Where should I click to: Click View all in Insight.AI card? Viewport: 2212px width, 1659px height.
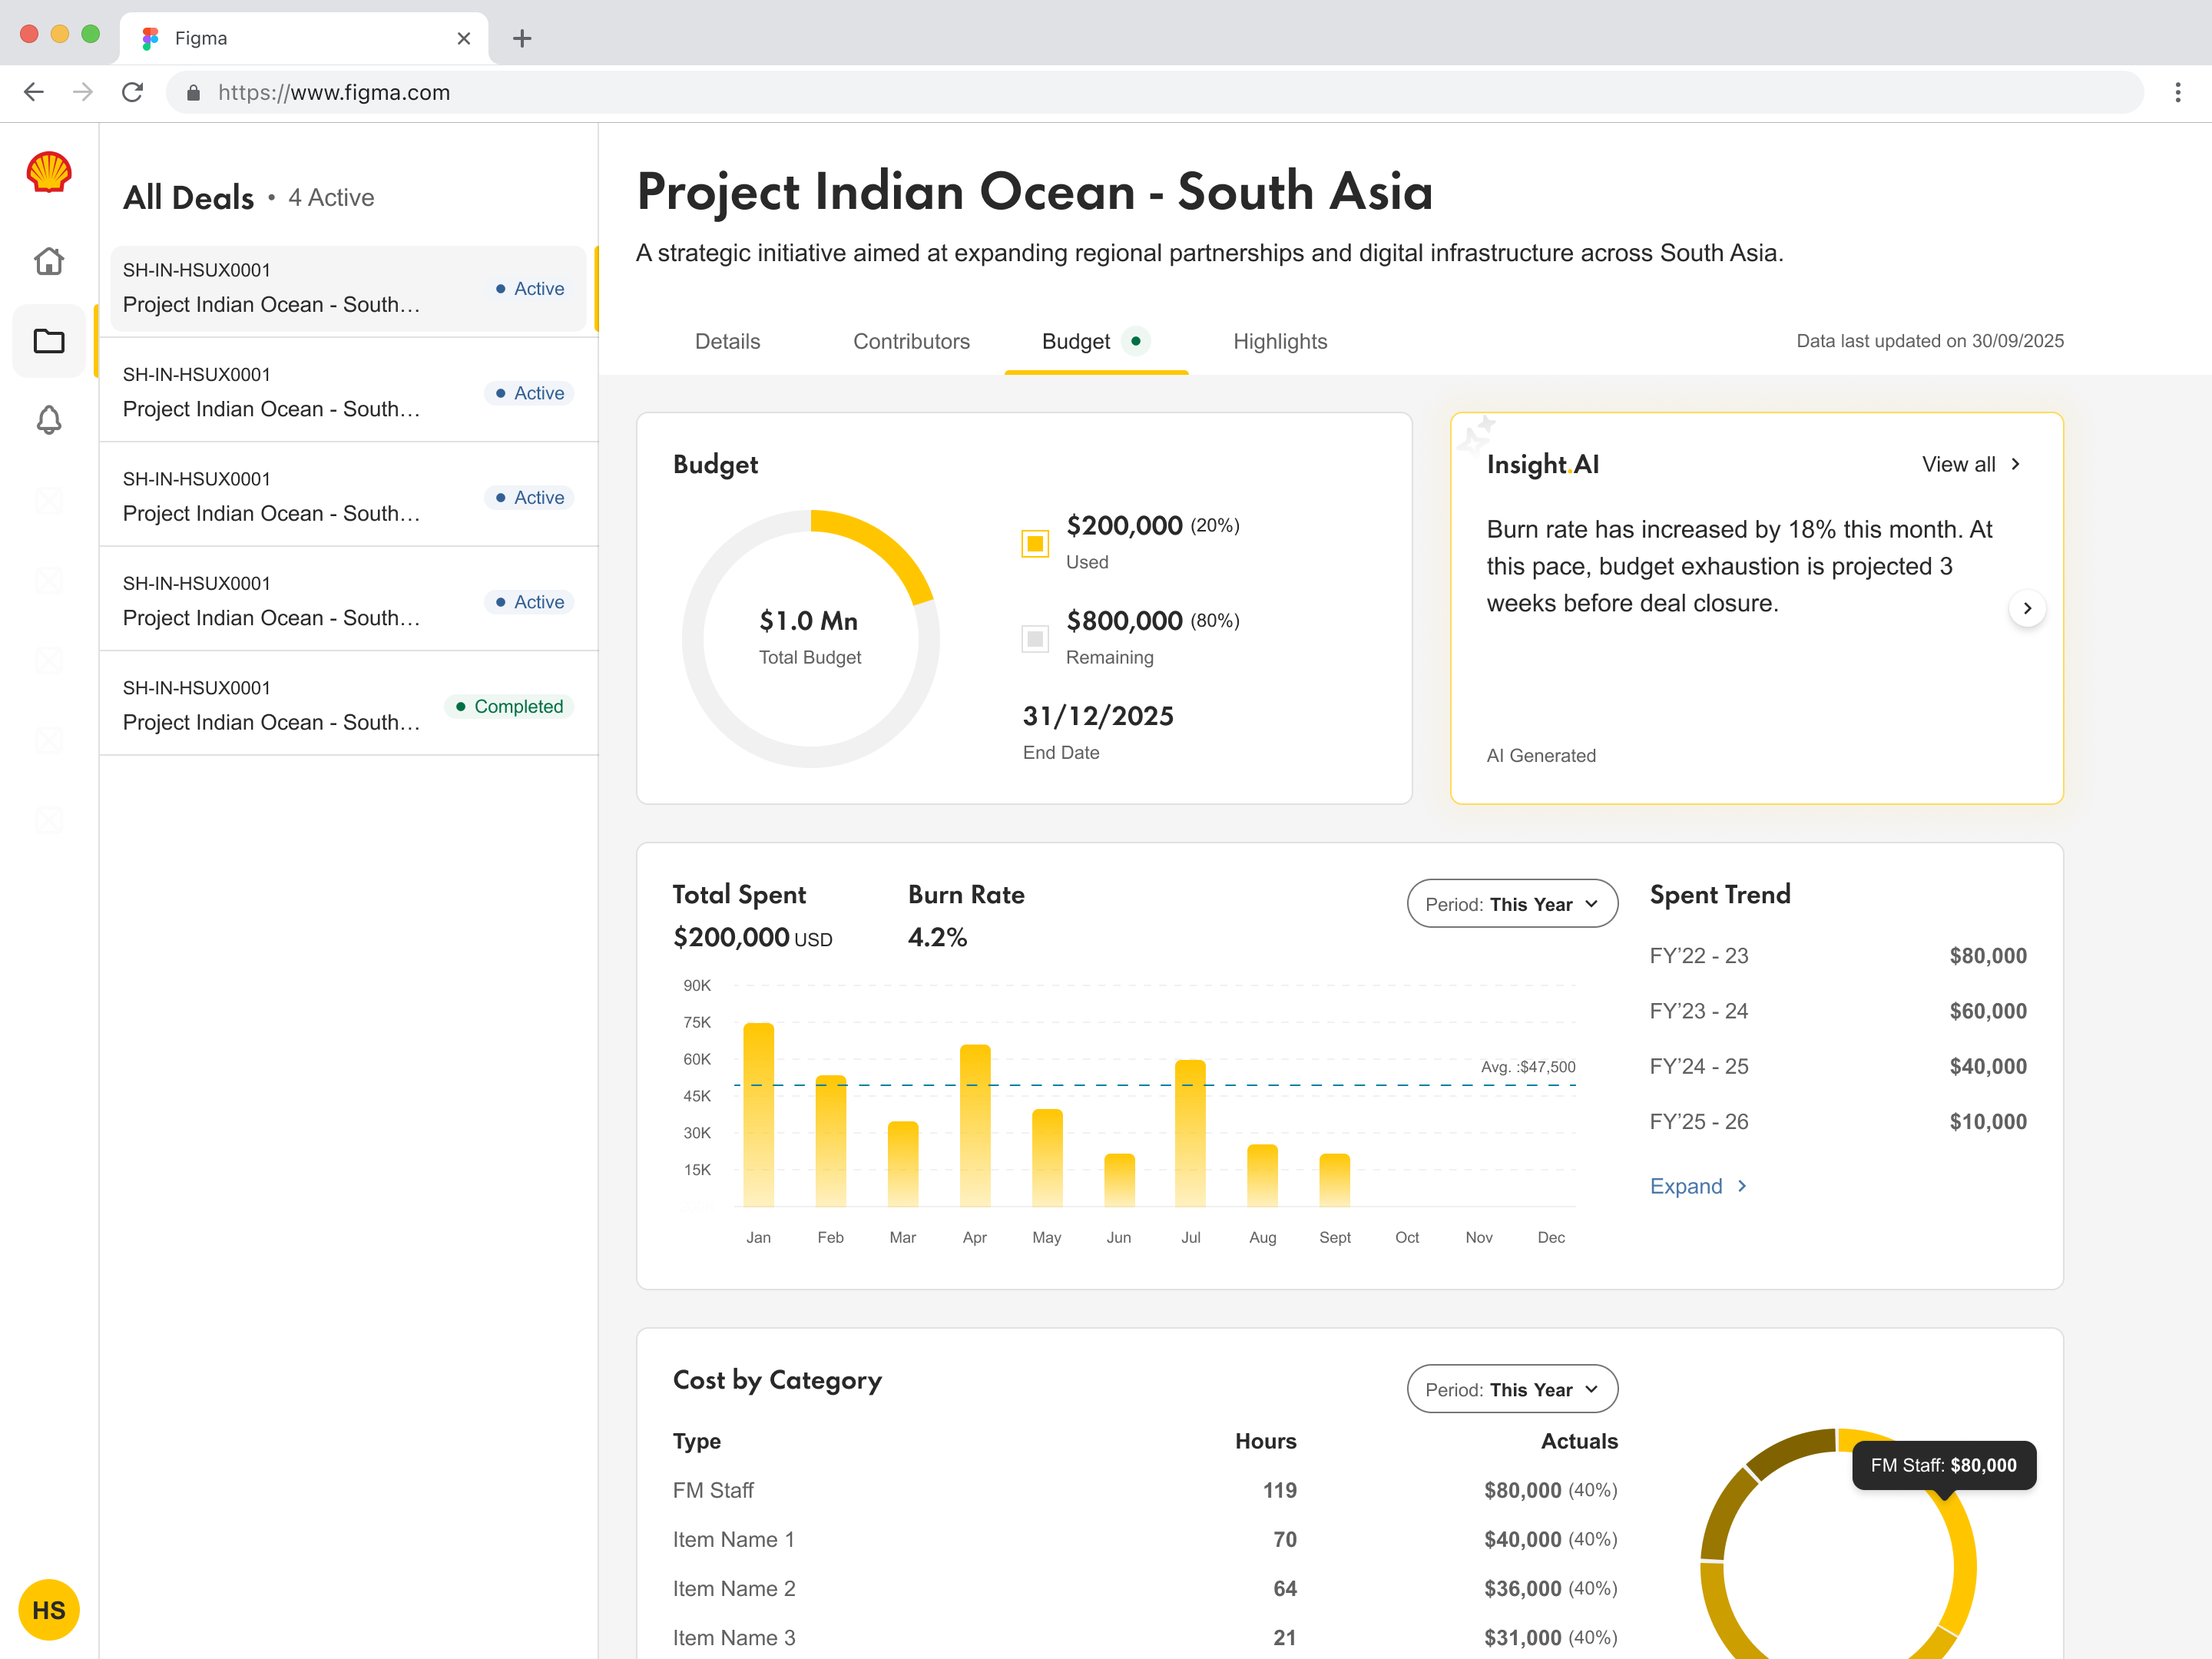1971,464
